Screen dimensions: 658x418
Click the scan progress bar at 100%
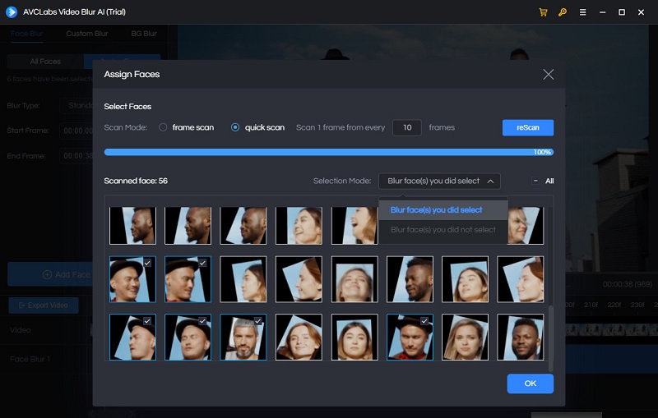[328, 152]
